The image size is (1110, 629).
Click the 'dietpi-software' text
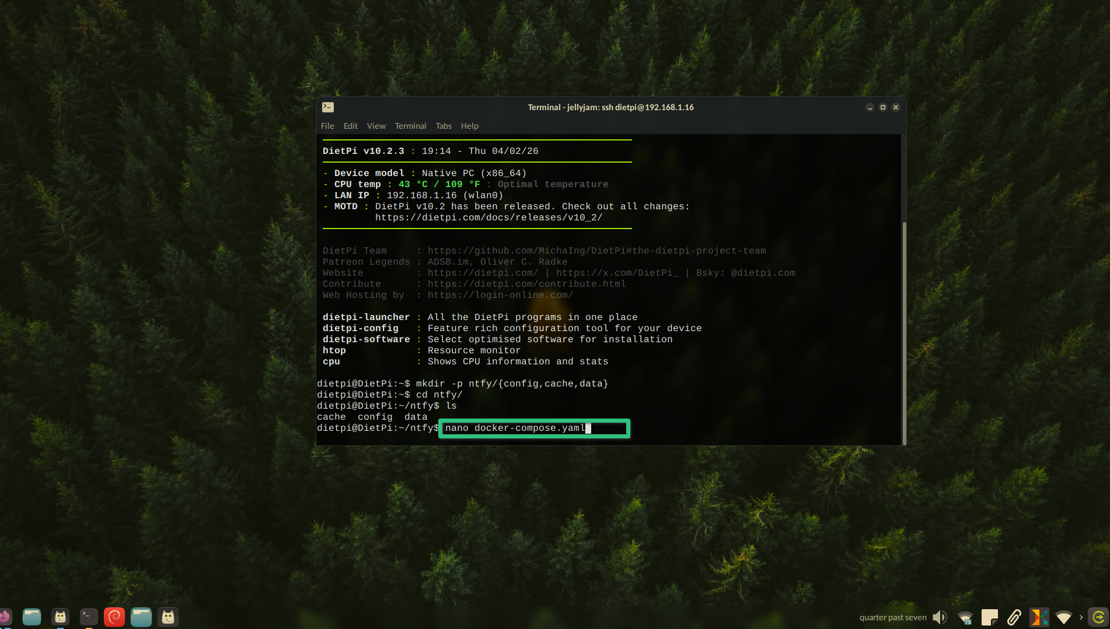(366, 339)
